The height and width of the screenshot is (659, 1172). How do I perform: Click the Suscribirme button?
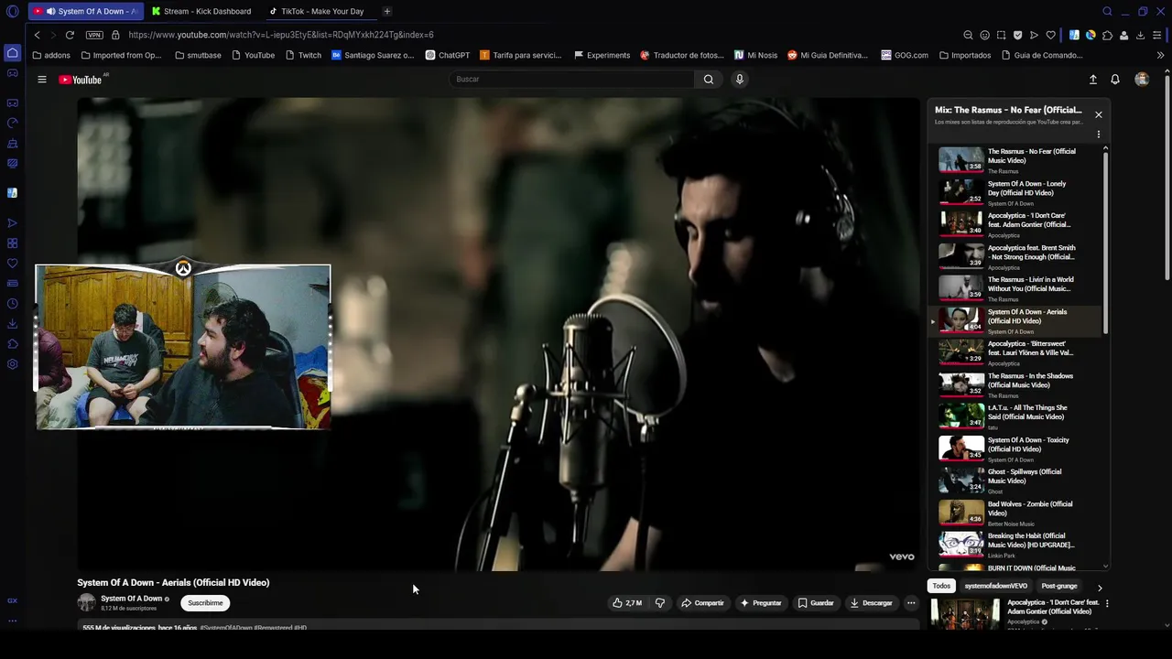(205, 603)
